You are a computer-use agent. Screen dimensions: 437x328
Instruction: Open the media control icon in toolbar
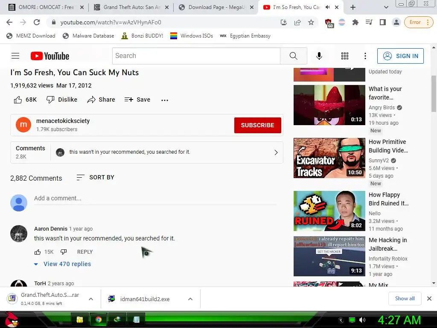(x=369, y=22)
